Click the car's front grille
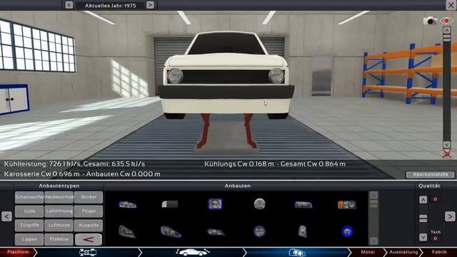457x257 pixels. click(226, 76)
